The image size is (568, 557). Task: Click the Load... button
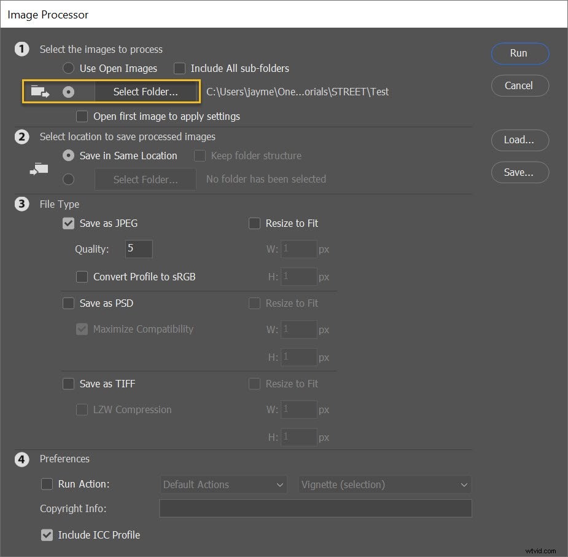click(x=519, y=140)
